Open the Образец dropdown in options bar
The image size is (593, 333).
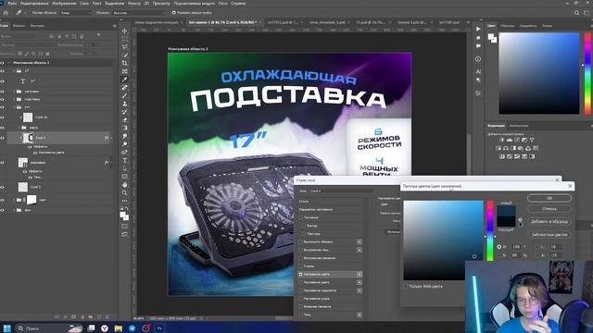[x=139, y=12]
